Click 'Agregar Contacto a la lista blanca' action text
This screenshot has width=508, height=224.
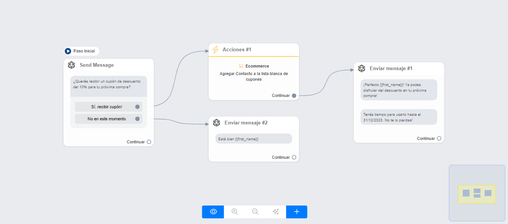tap(254, 77)
